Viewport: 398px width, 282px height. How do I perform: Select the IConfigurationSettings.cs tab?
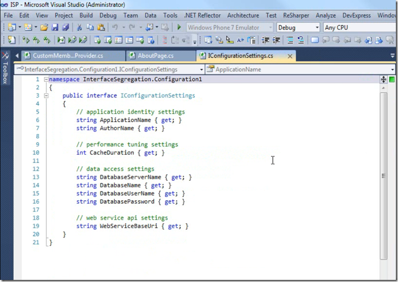click(240, 56)
